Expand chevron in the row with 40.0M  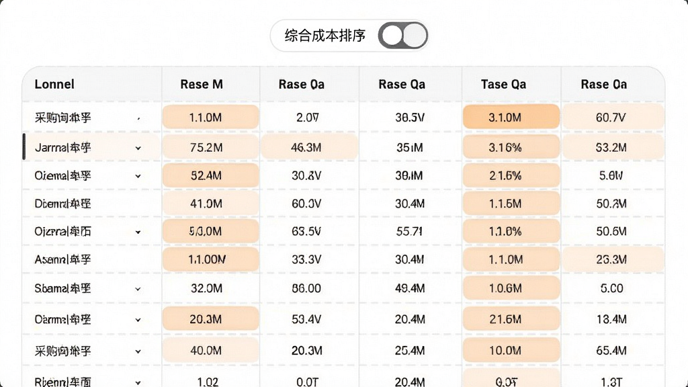[x=138, y=351]
